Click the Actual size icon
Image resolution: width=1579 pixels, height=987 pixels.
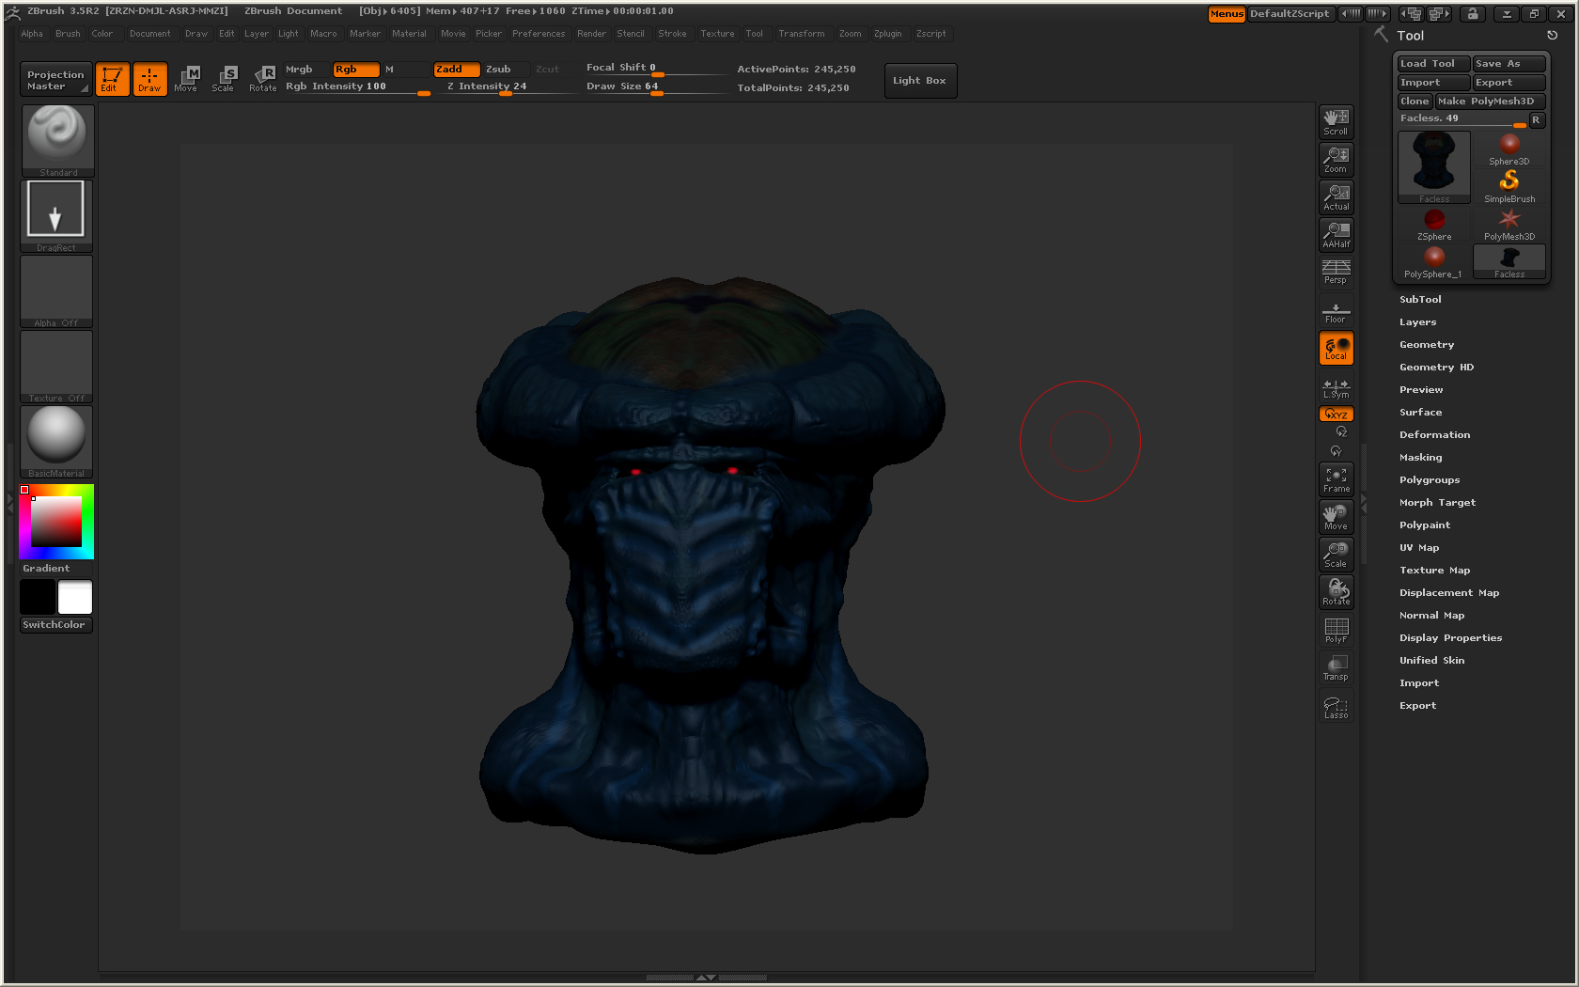(x=1336, y=196)
